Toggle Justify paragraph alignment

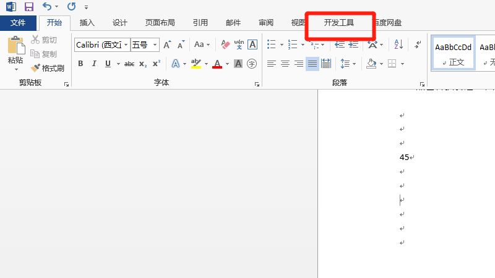[x=312, y=64]
